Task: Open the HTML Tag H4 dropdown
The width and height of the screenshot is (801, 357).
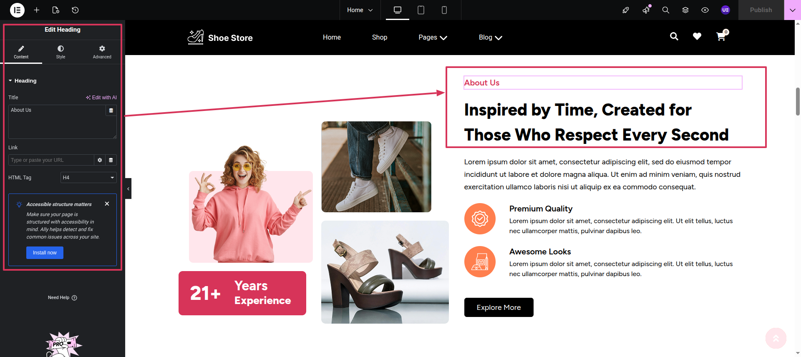Action: point(88,178)
